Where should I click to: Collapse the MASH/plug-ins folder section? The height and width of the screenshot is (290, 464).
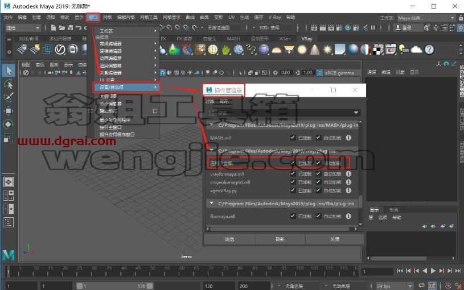tap(211, 125)
